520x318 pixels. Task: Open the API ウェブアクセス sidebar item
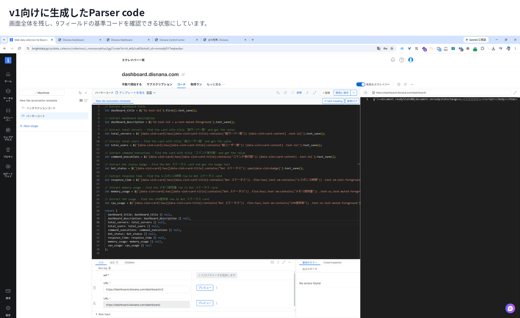coord(8,134)
